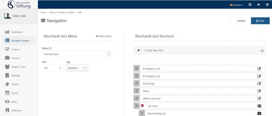272x116 pixels.
Task: Click the drag handle of Offene Services
Action: 137,99
